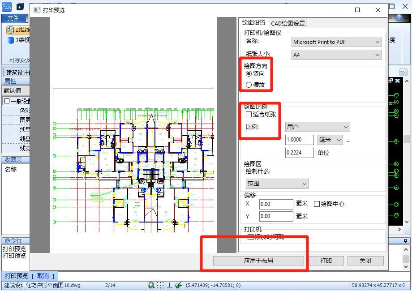Switch to the CAD绘图设置 tab
This screenshot has width=412, height=291.
(x=288, y=23)
